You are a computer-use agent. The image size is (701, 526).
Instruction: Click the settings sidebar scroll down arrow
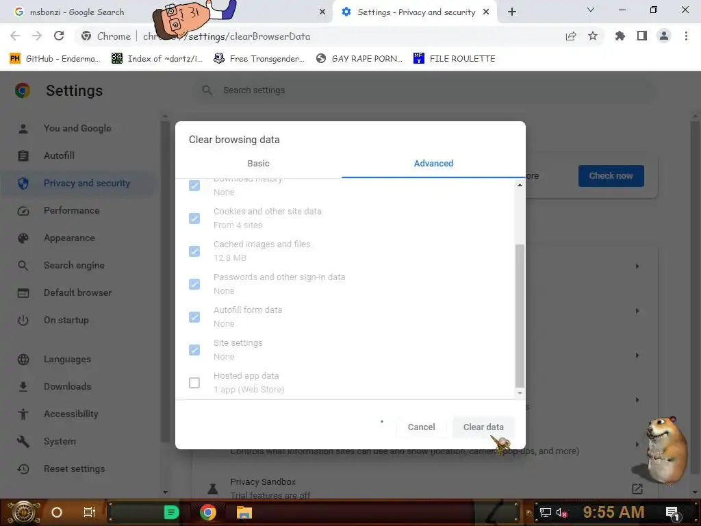[166, 492]
